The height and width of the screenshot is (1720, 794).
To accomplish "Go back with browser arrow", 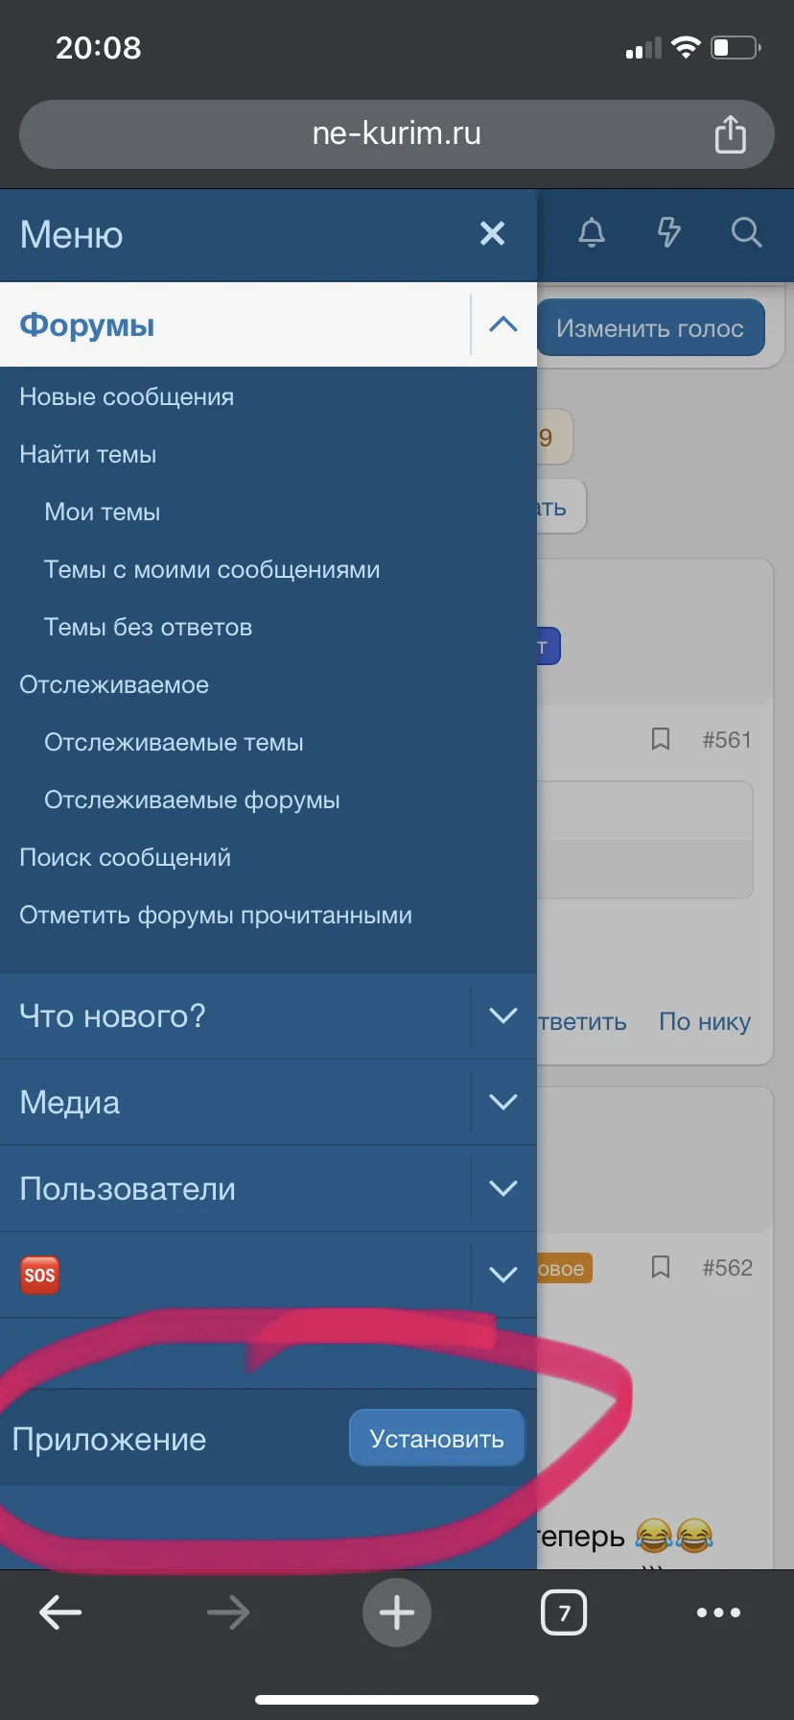I will 60,1612.
